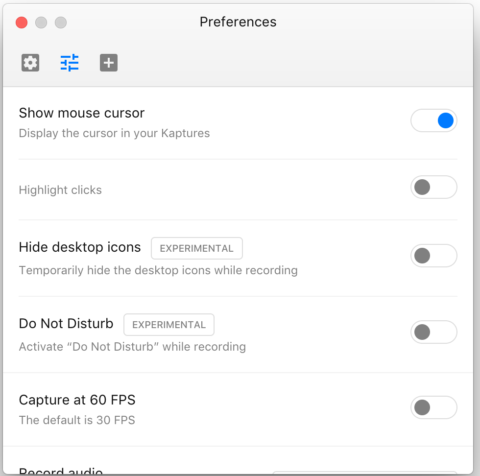Open the General preferences gear tab
This screenshot has width=480, height=476.
pos(30,63)
